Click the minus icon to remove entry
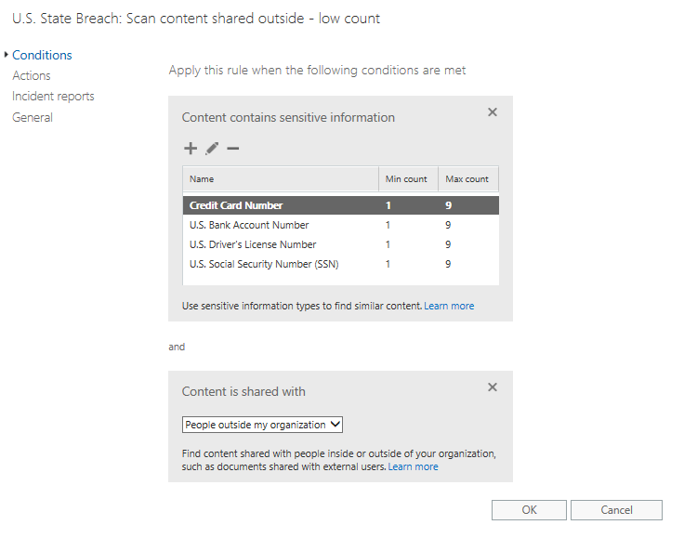This screenshot has width=684, height=538. [233, 149]
